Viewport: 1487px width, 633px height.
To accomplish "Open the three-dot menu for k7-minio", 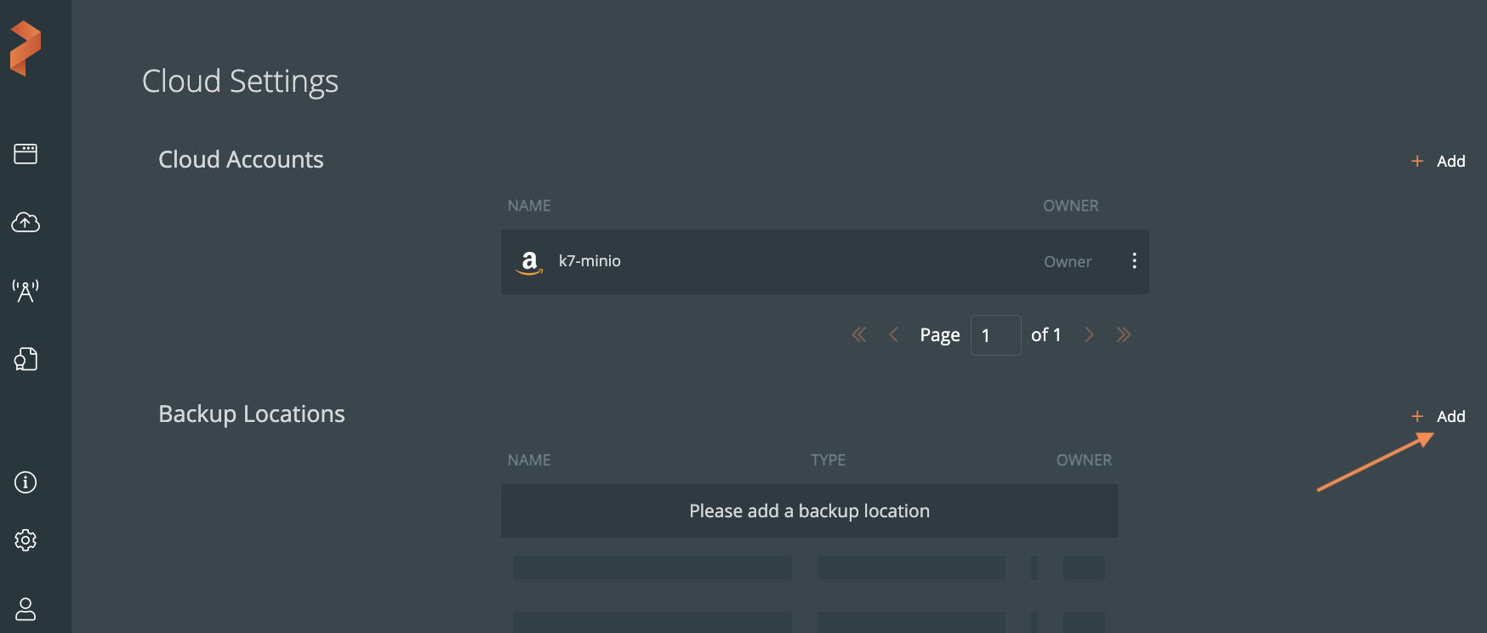I will click(x=1134, y=261).
